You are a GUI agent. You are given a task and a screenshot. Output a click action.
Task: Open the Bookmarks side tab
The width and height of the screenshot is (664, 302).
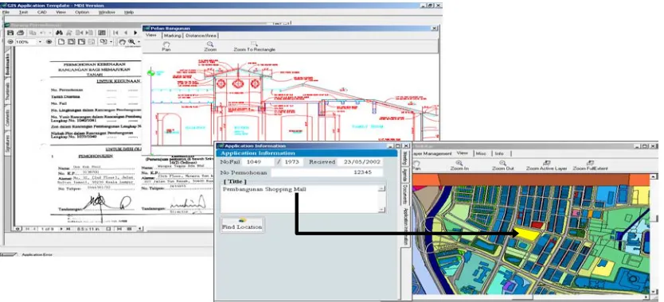[7, 64]
